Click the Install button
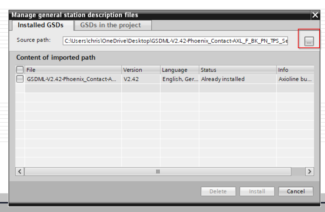Viewport: 325px width, 212px height. pos(257,191)
